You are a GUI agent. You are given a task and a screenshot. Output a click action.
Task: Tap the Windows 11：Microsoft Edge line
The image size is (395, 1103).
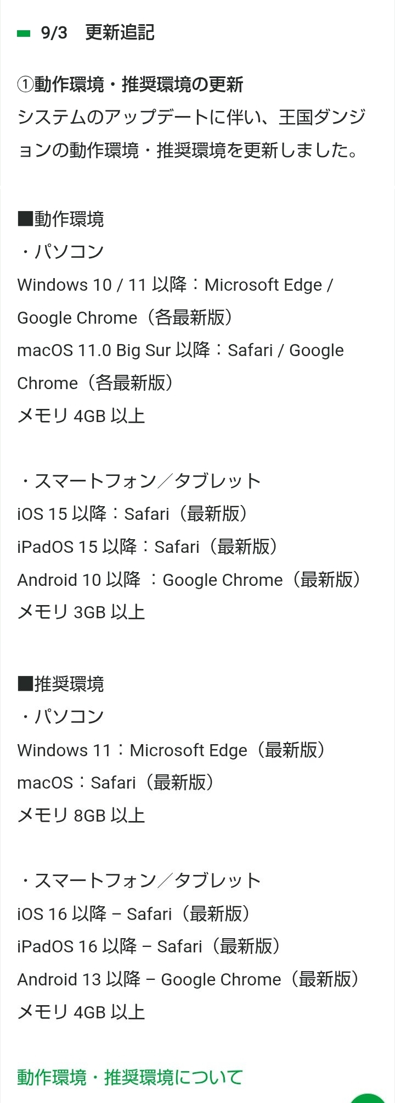(x=171, y=750)
